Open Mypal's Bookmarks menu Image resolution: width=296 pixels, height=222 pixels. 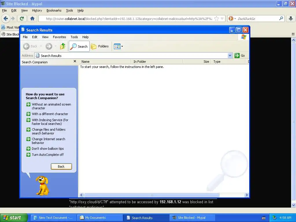pyautogui.click(x=54, y=10)
